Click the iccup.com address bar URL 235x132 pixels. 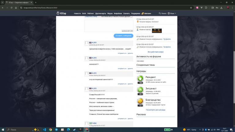pos(40,8)
